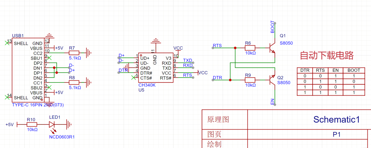Image resolution: width=371 pixels, height=148 pixels.
Task: Click the no-connect X on CTS# pin 5
Action: tap(133, 77)
